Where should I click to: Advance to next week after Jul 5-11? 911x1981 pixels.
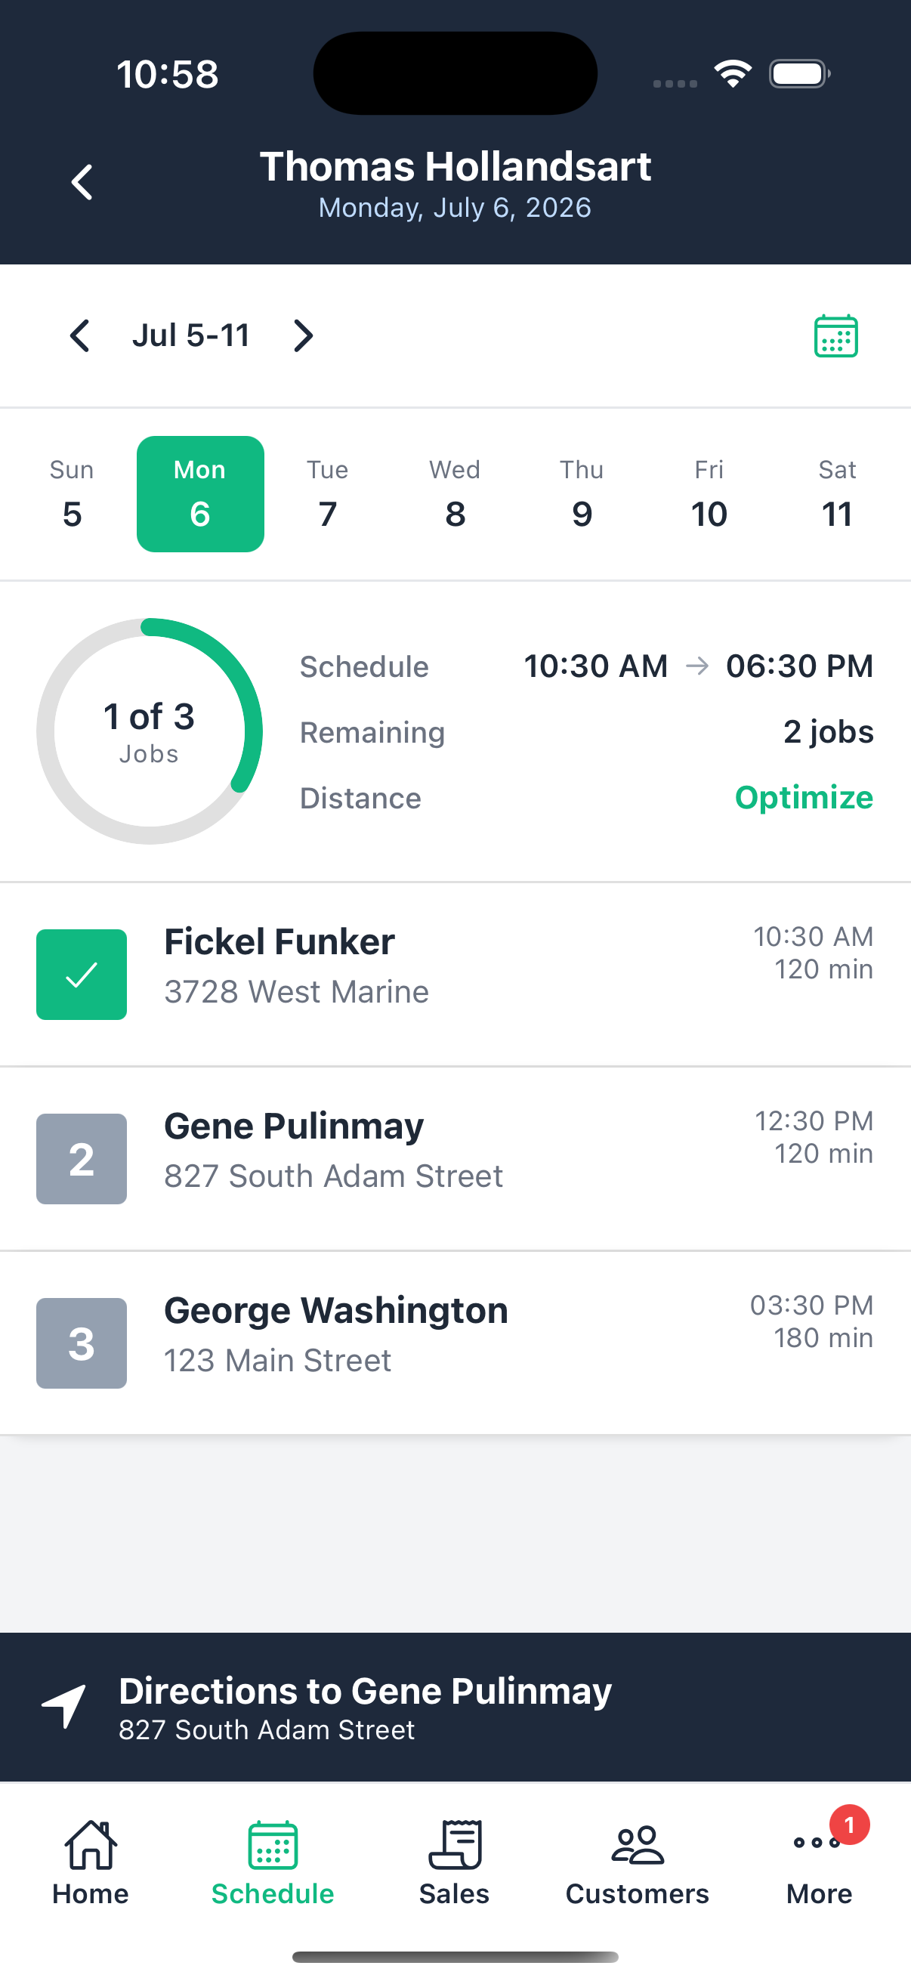coord(304,336)
